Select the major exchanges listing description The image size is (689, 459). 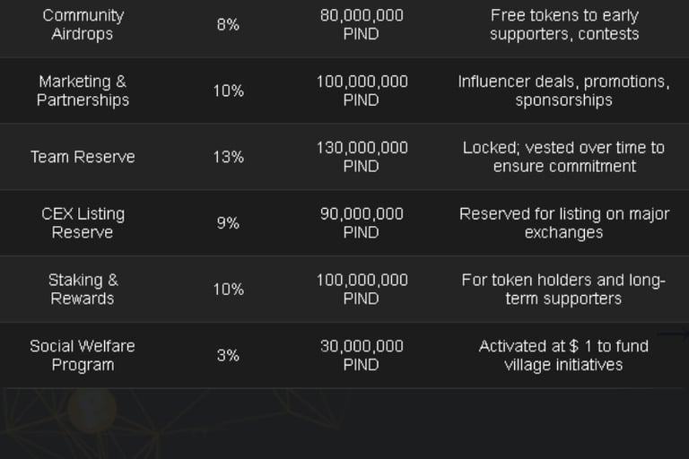click(x=564, y=223)
